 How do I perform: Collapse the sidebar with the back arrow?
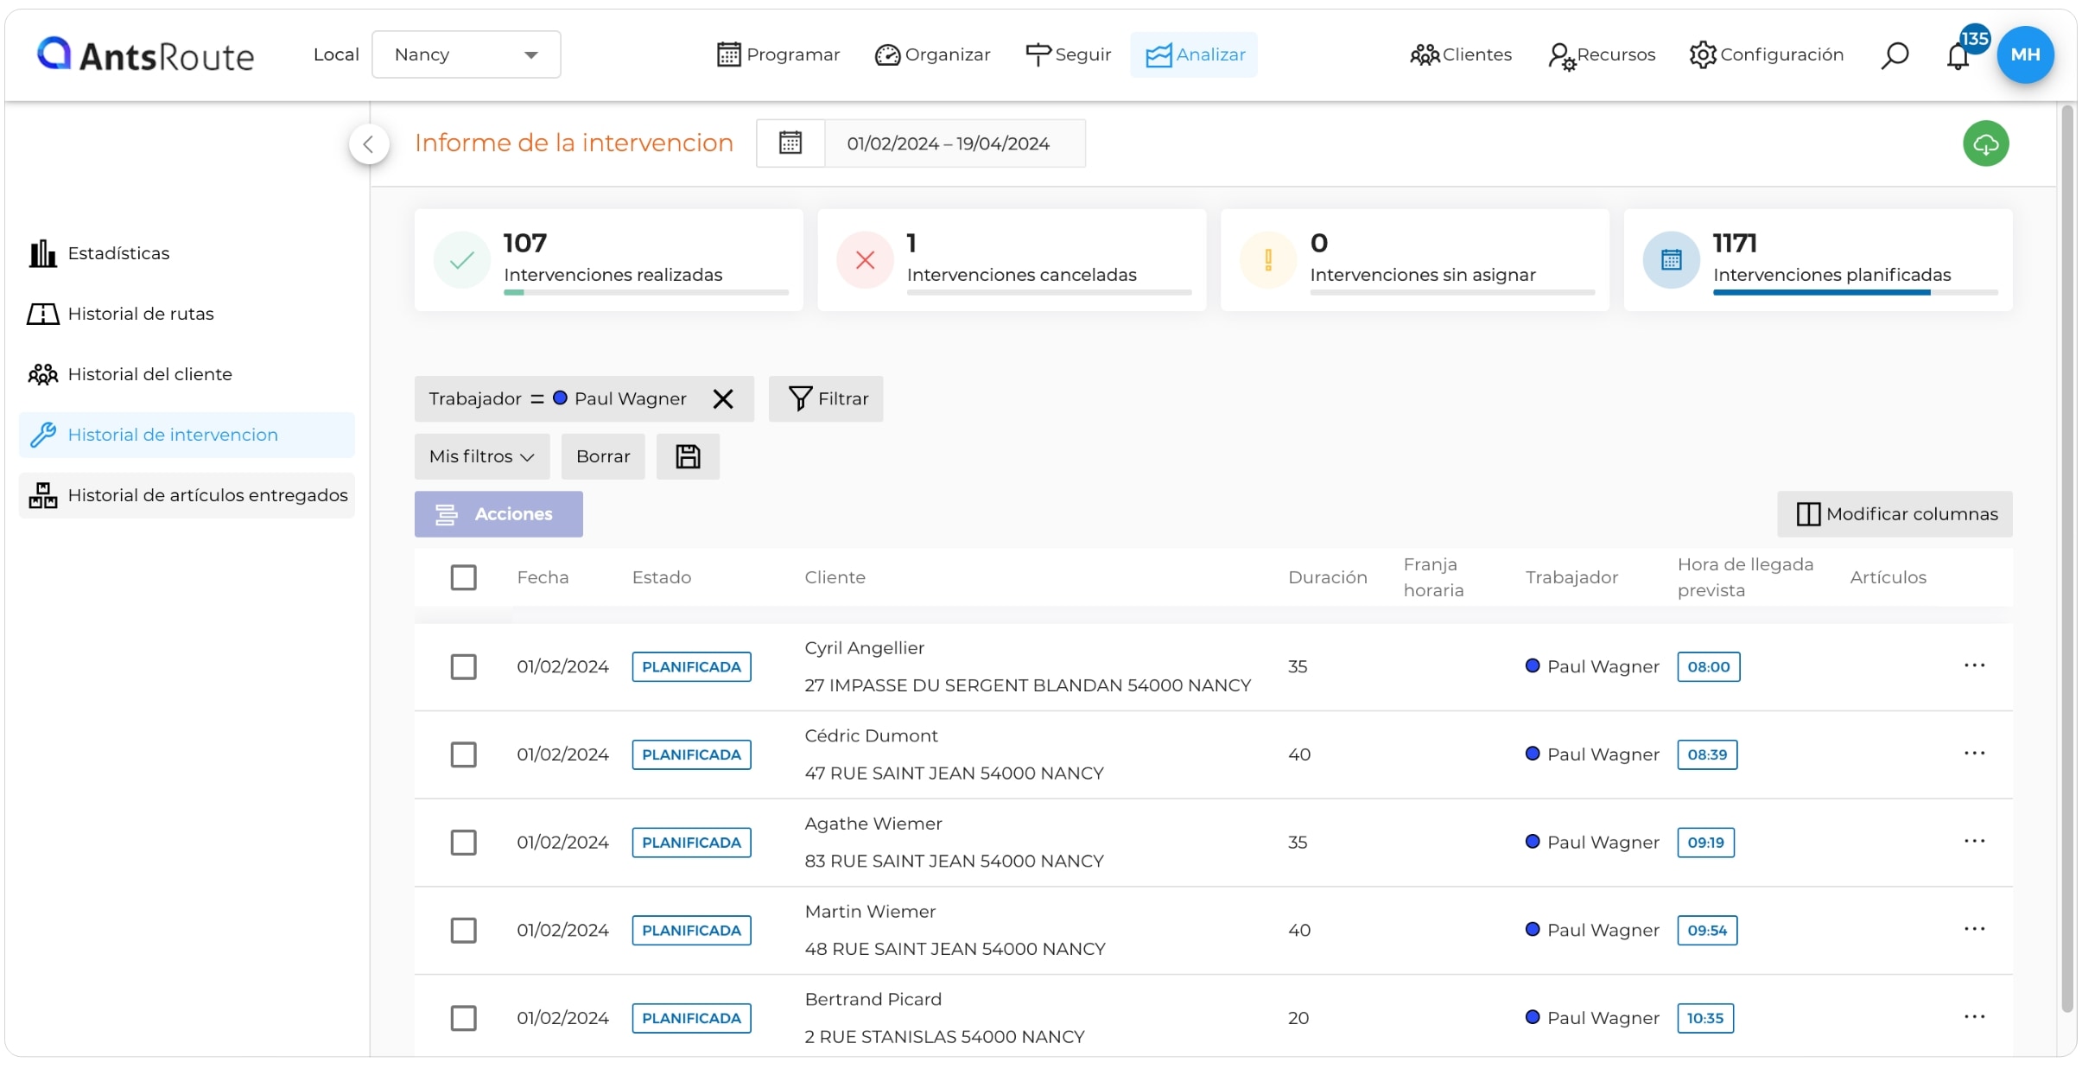pyautogui.click(x=369, y=144)
